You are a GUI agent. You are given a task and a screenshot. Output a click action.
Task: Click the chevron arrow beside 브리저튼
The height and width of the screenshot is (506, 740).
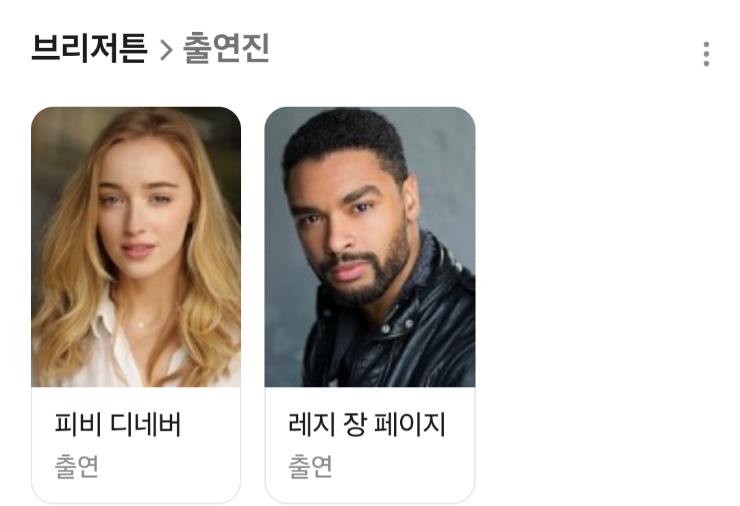166,50
